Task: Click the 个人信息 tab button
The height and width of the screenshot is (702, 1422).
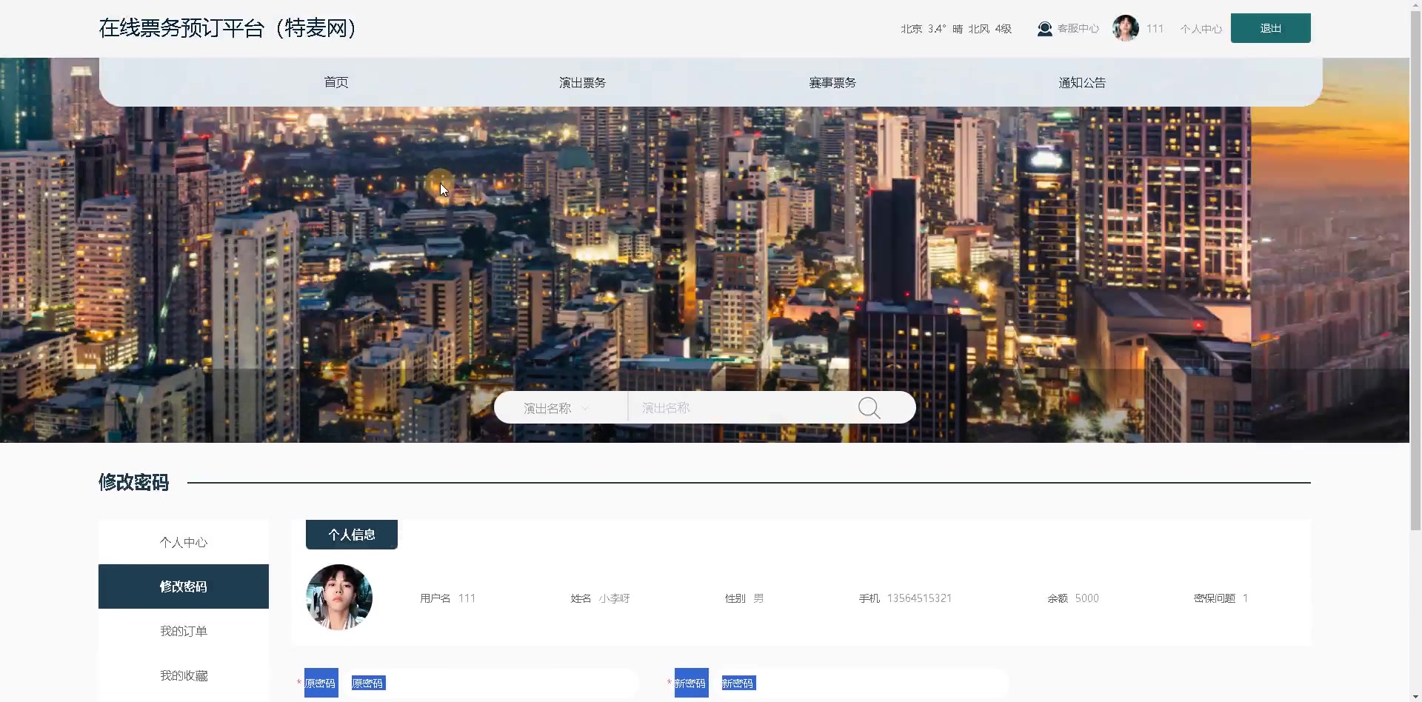Action: click(x=352, y=535)
